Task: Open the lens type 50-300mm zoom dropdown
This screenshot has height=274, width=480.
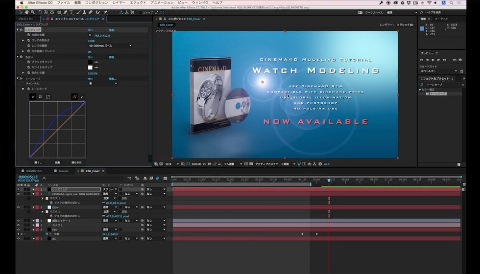Action: tap(110, 46)
